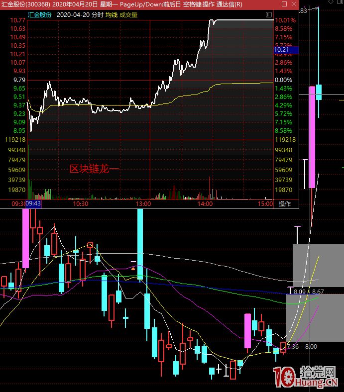Click the 2020-04-20 date in chart header
Viewport: 344px width, 392px height.
73,15
